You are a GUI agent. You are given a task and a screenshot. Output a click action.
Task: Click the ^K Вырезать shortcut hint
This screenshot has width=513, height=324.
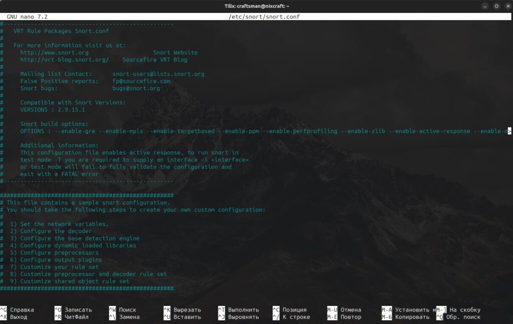(182, 309)
